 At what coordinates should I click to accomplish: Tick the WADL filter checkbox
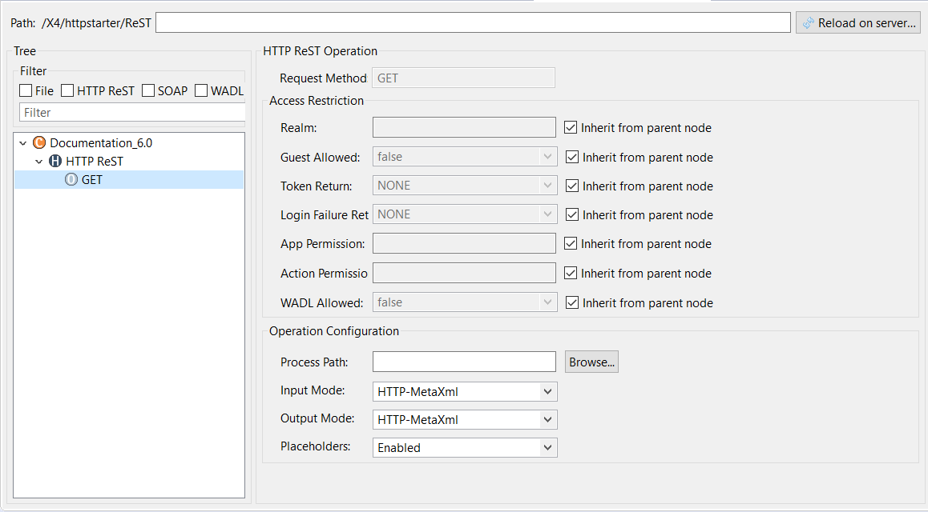coord(201,91)
